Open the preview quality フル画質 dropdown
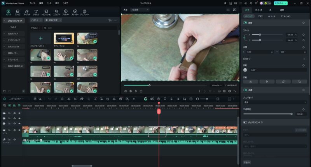 click(140, 10)
